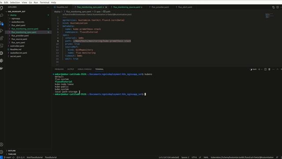Kill the terminal with the trash icon
This screenshot has height=159, width=282.
(269, 69)
